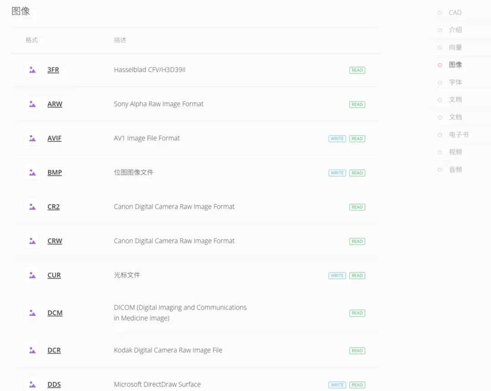The width and height of the screenshot is (491, 391).
Task: Click the image icon beside AVIF
Action: point(32,139)
